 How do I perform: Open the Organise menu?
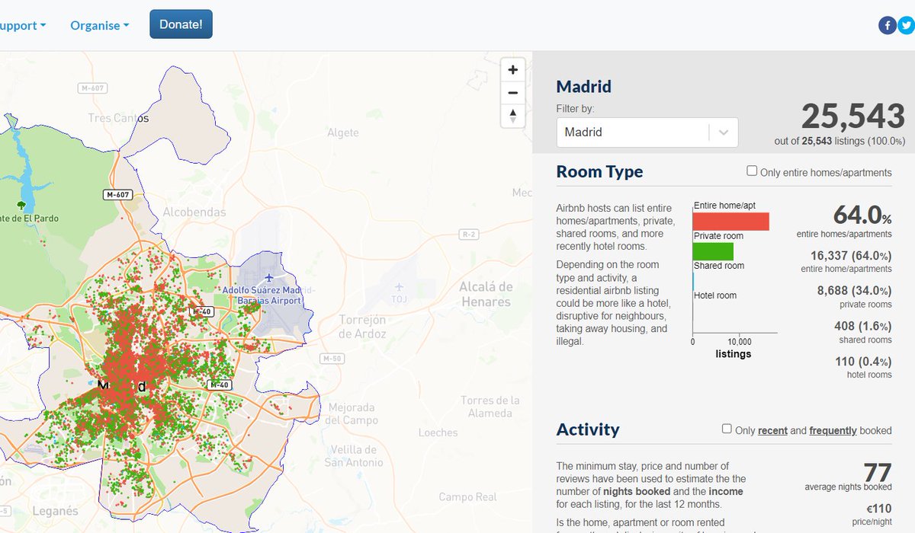[99, 25]
